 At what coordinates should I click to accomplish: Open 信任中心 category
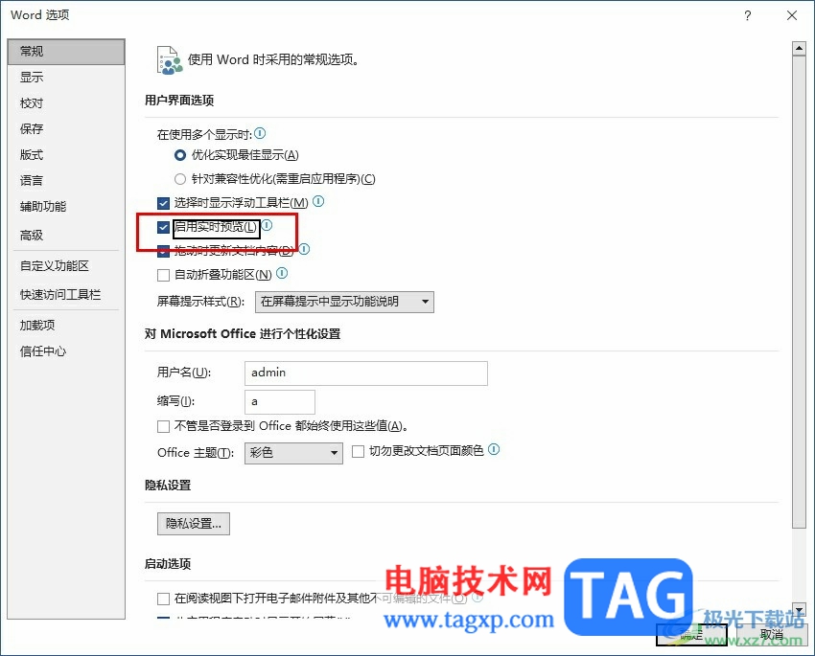point(66,351)
